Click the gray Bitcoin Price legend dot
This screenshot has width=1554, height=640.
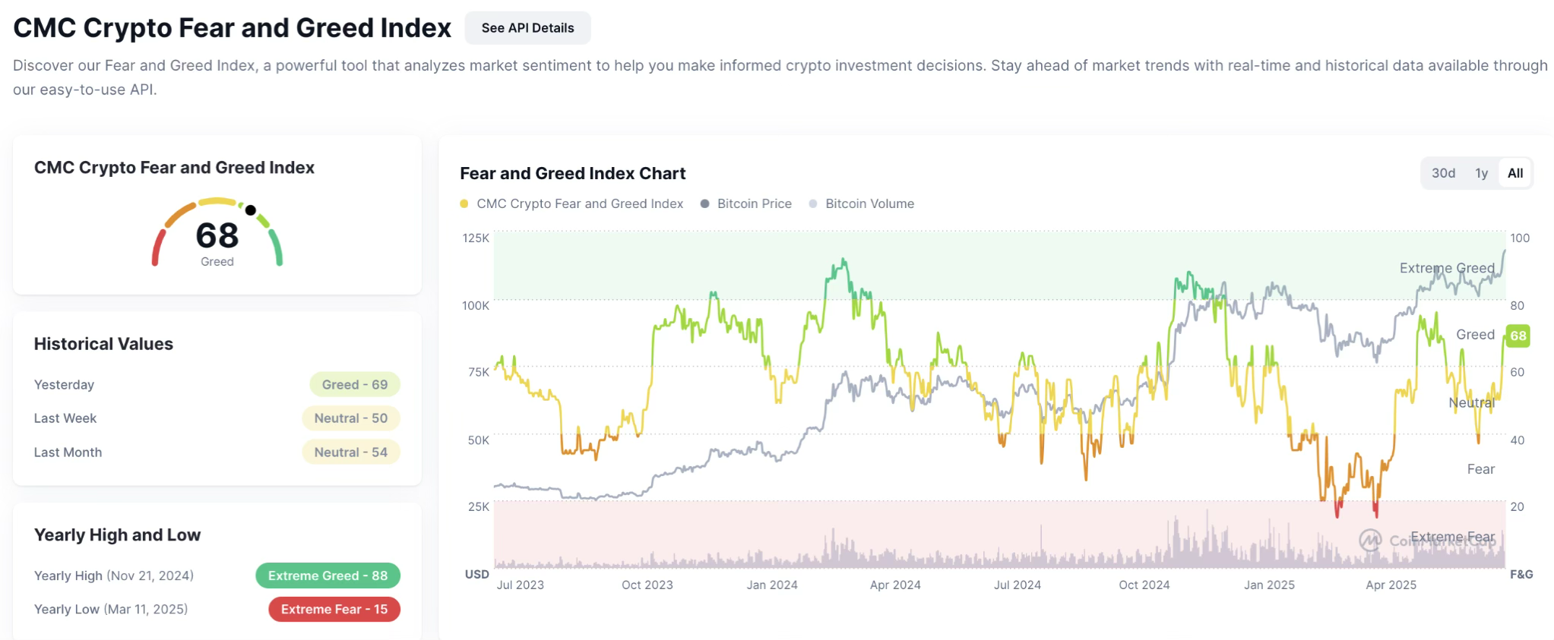click(705, 203)
